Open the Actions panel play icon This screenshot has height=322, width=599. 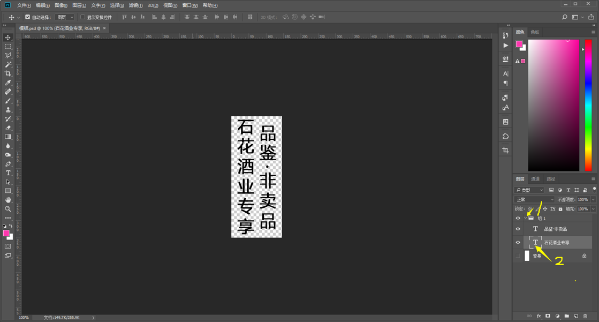[x=506, y=46]
